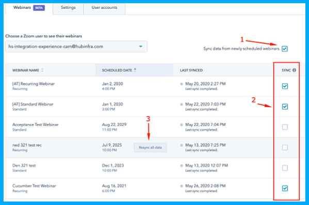The height and width of the screenshot is (205, 309).
Task: Click the Scheduled Date header label
Action: 117,70
